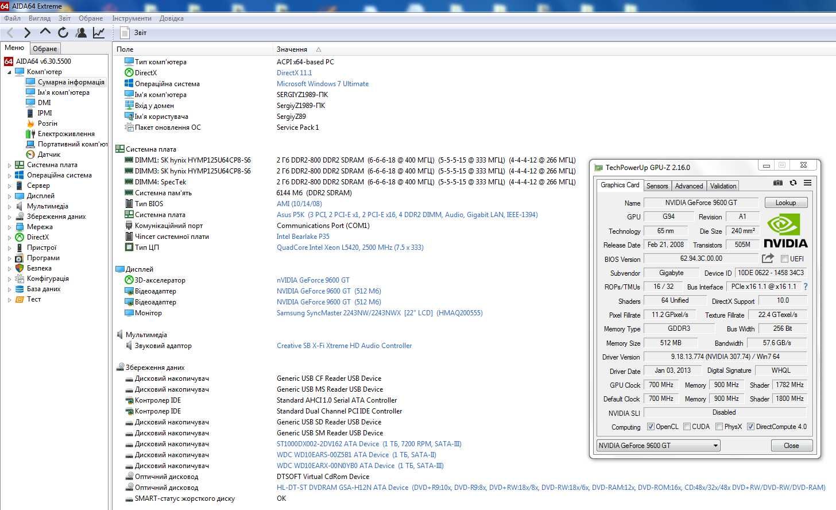Viewport: 836px width, 510px height.
Task: Click the DirectX icon in the summary list
Action: coord(129,73)
